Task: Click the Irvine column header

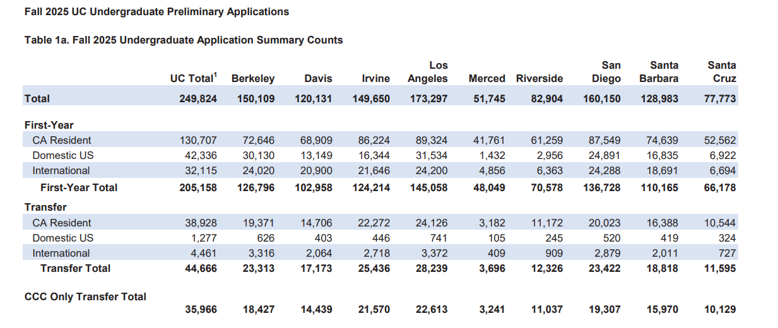Action: (x=375, y=79)
